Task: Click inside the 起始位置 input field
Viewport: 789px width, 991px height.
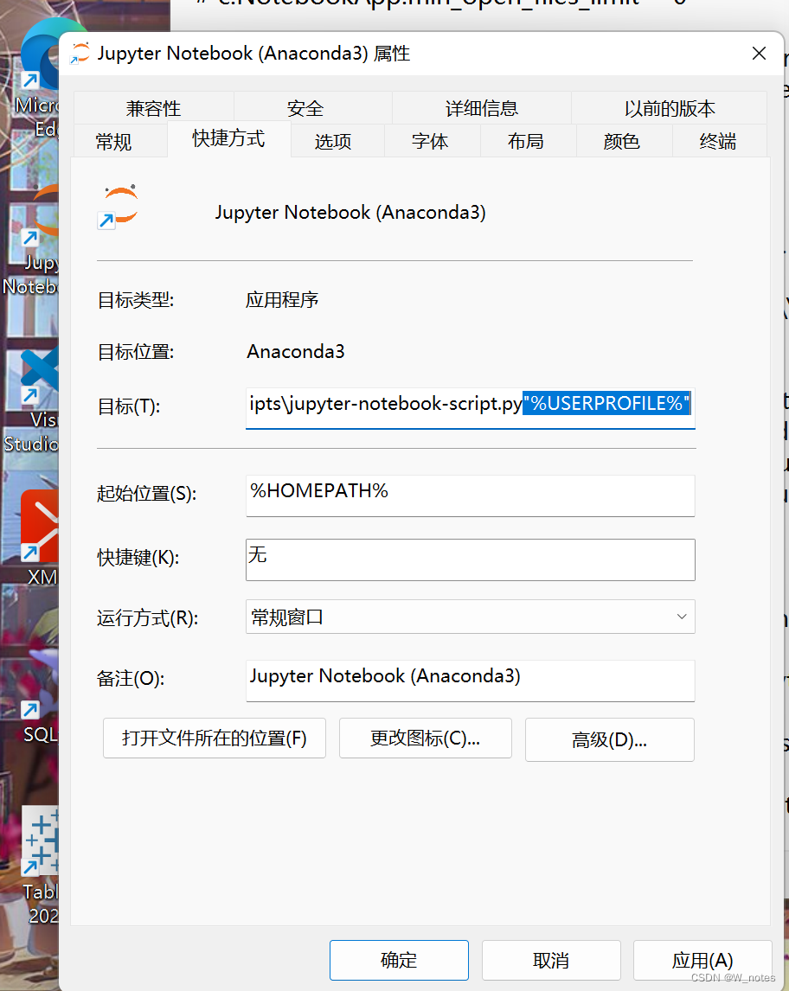Action: (470, 495)
